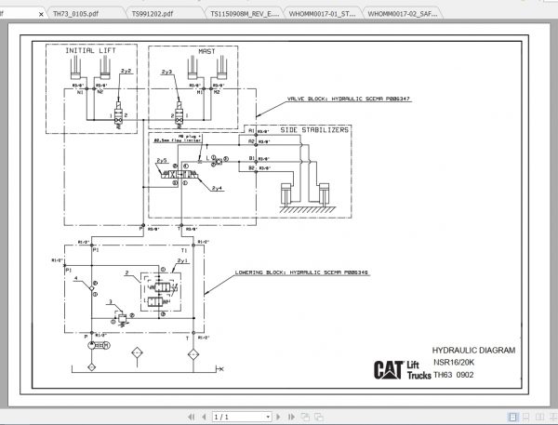Click the INITIAL LIFT label in the diagram

click(x=91, y=50)
